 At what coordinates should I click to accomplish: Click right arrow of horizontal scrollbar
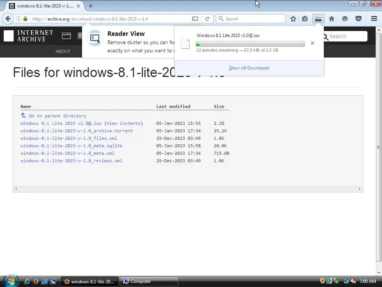pyautogui.click(x=360, y=189)
